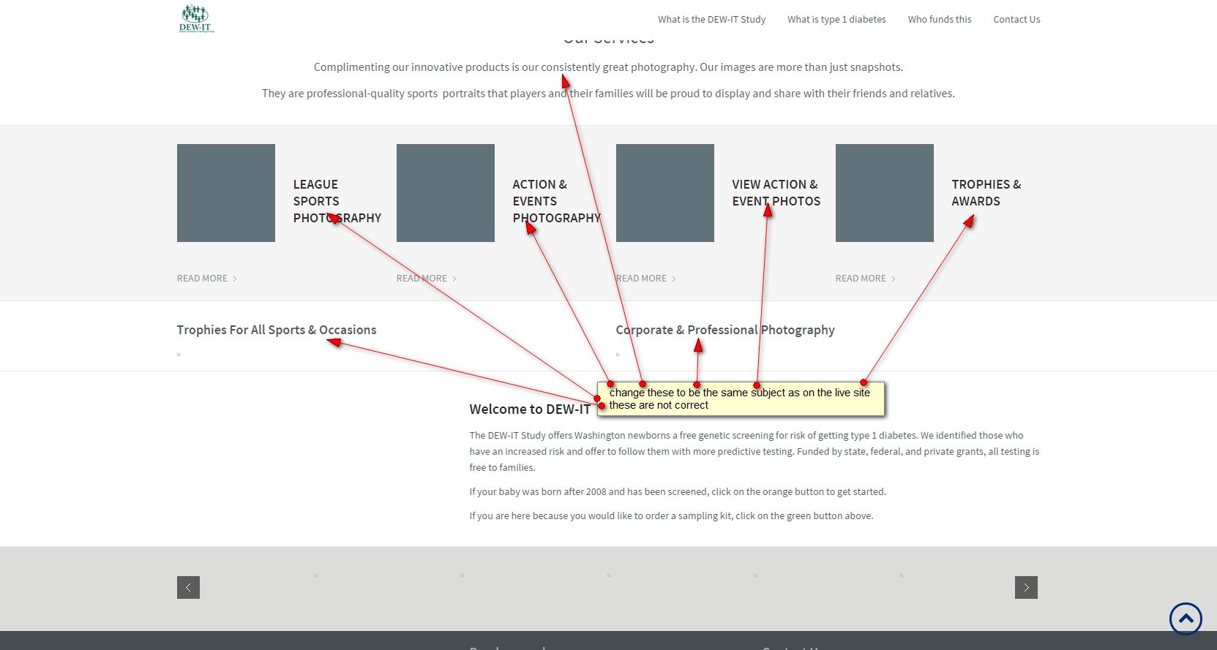1217x650 pixels.
Task: Select 'Who funds this' nav item
Action: [939, 20]
